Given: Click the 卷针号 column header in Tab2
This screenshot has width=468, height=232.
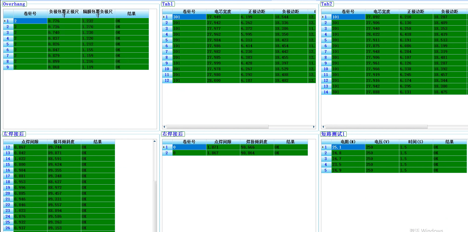Looking at the screenshot, I should pos(348,12).
